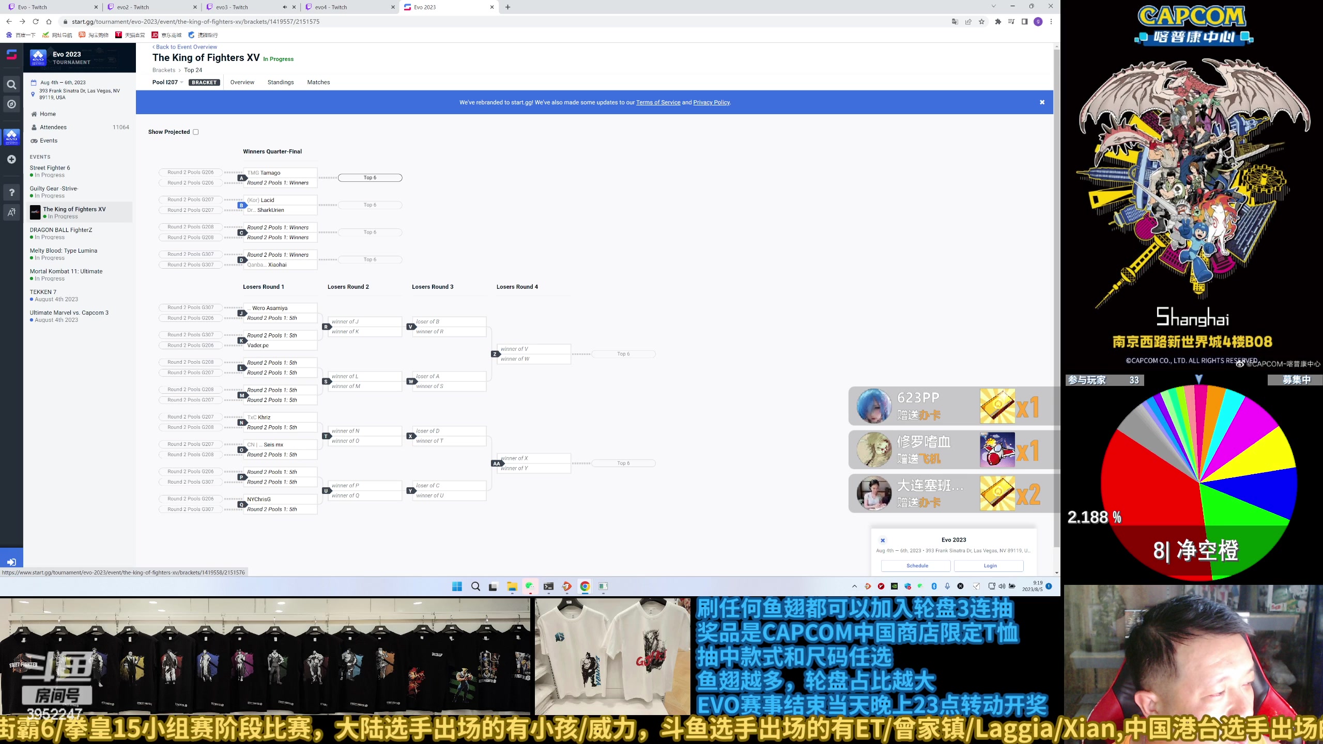The height and width of the screenshot is (744, 1323).
Task: Open Chrome extensions puzzle icon
Action: pos(998,22)
